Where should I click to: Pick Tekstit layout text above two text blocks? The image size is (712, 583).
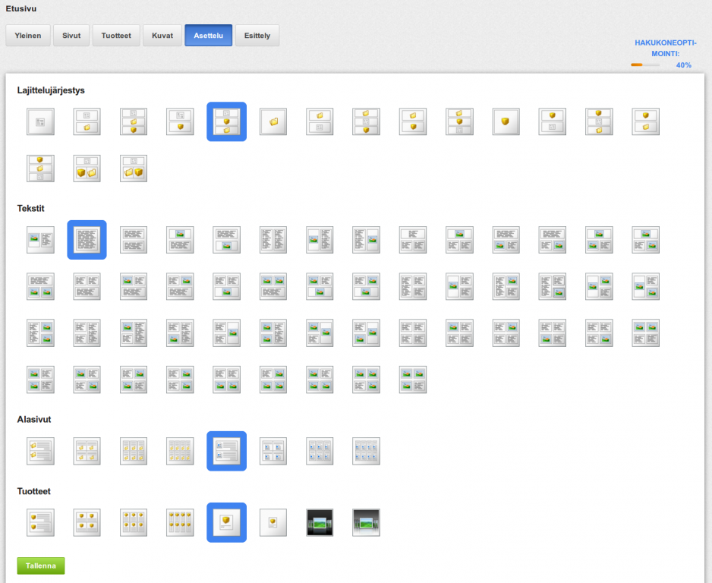413,240
